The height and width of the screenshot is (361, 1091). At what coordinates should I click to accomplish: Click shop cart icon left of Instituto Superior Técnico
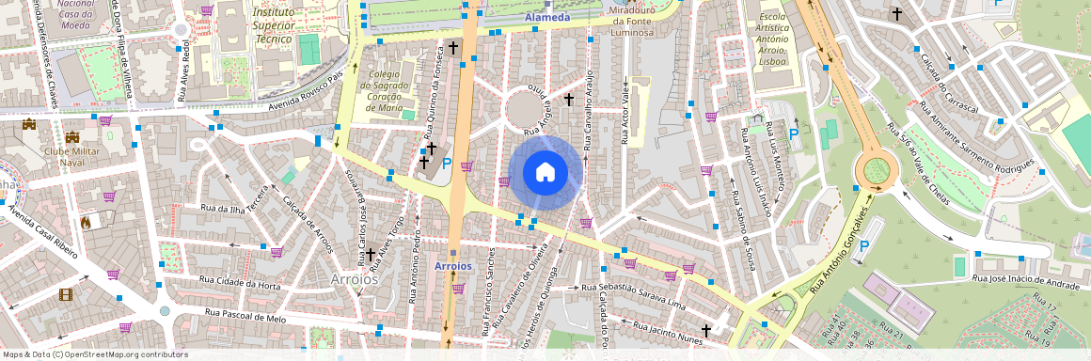[206, 10]
